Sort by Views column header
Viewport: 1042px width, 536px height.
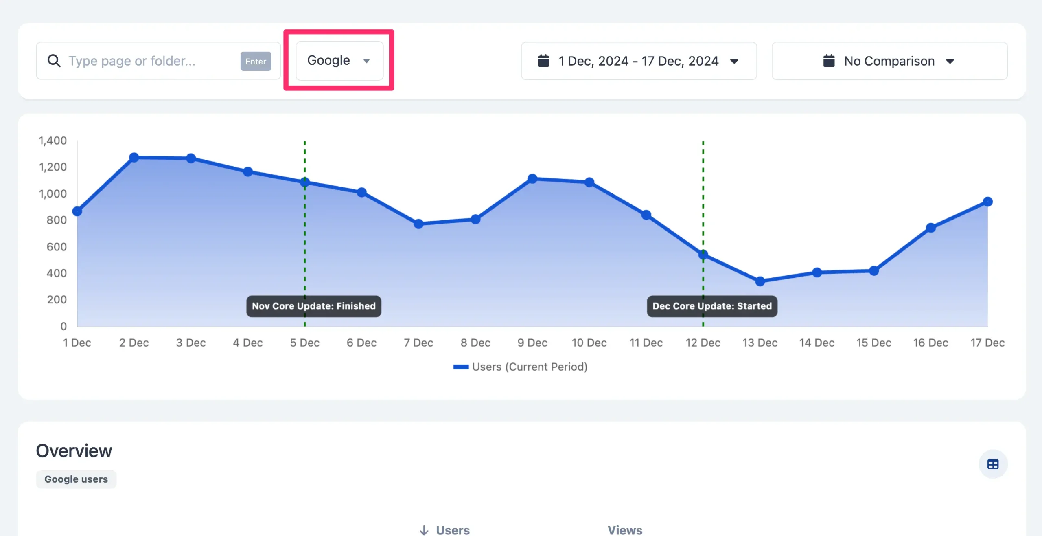coord(625,529)
